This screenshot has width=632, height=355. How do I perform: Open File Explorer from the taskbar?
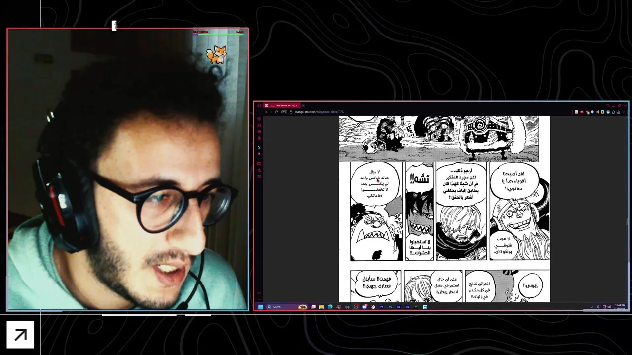pyautogui.click(x=321, y=307)
